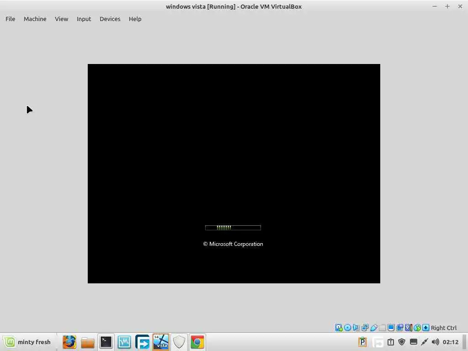Click the keyboard capture arrow icon
This screenshot has width=468, height=351.
click(426, 328)
